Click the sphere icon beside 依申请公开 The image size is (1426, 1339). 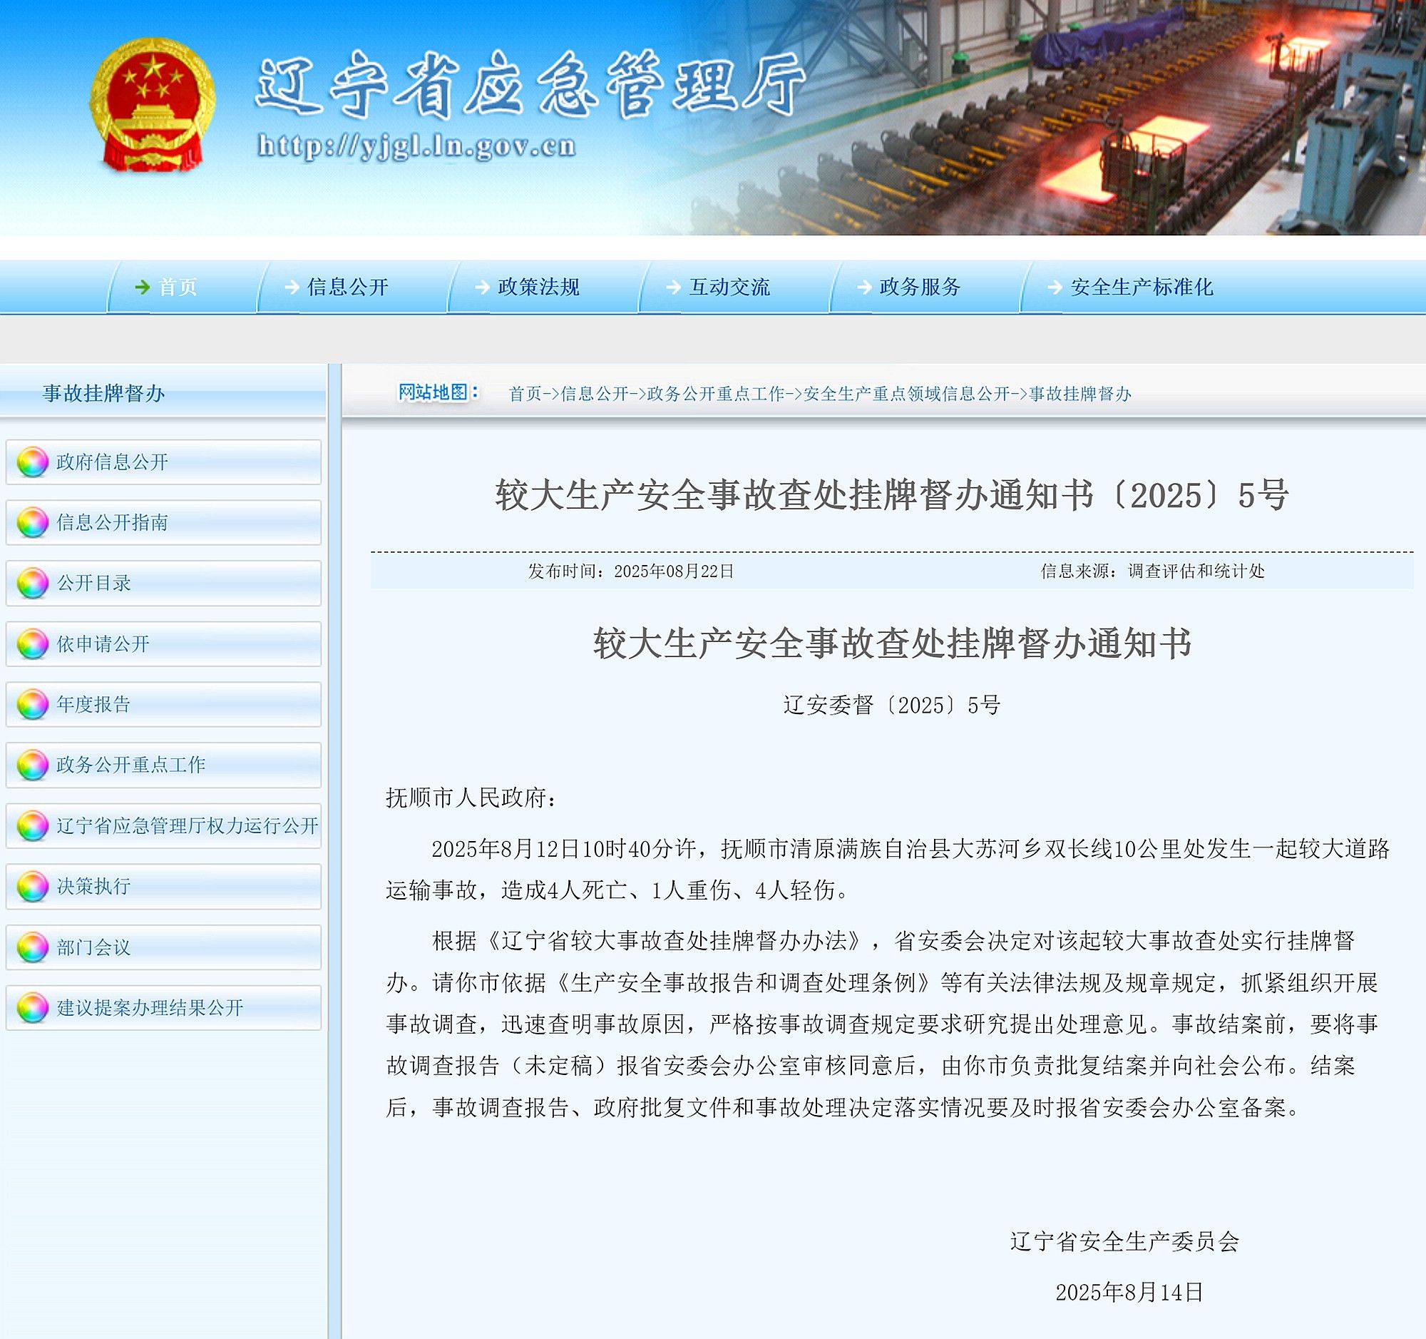[31, 643]
